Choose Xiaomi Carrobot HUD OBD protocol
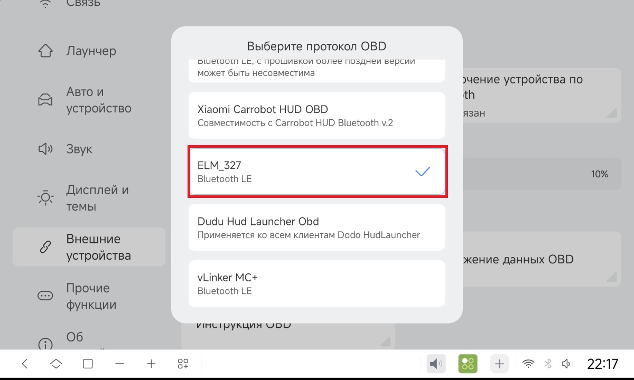The height and width of the screenshot is (380, 634). [x=317, y=116]
